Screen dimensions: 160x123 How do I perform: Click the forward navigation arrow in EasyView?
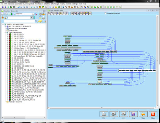[x=6, y=14]
